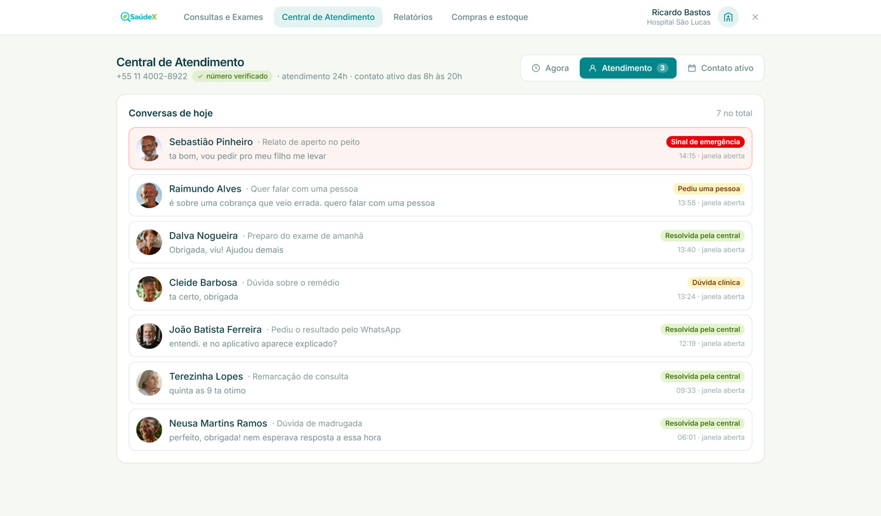881x516 pixels.
Task: Click the Pediu uma pessoa tag
Action: click(709, 189)
